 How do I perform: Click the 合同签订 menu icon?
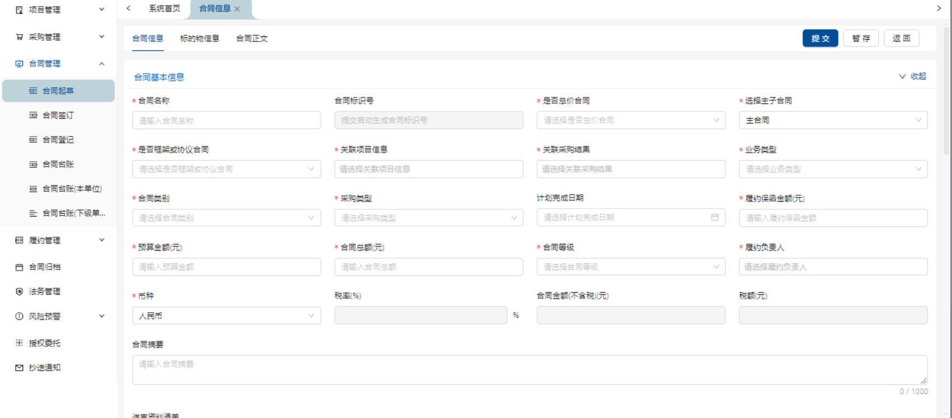33,115
